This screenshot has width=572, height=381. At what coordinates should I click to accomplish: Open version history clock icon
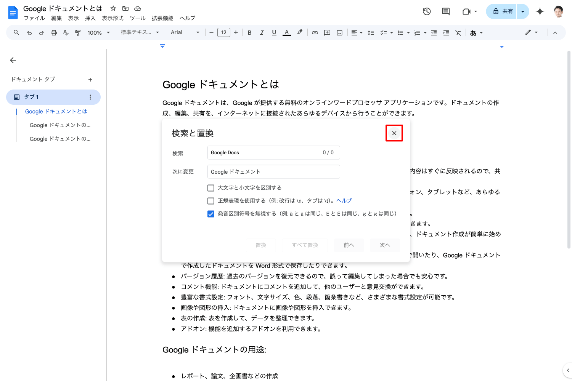pos(427,11)
